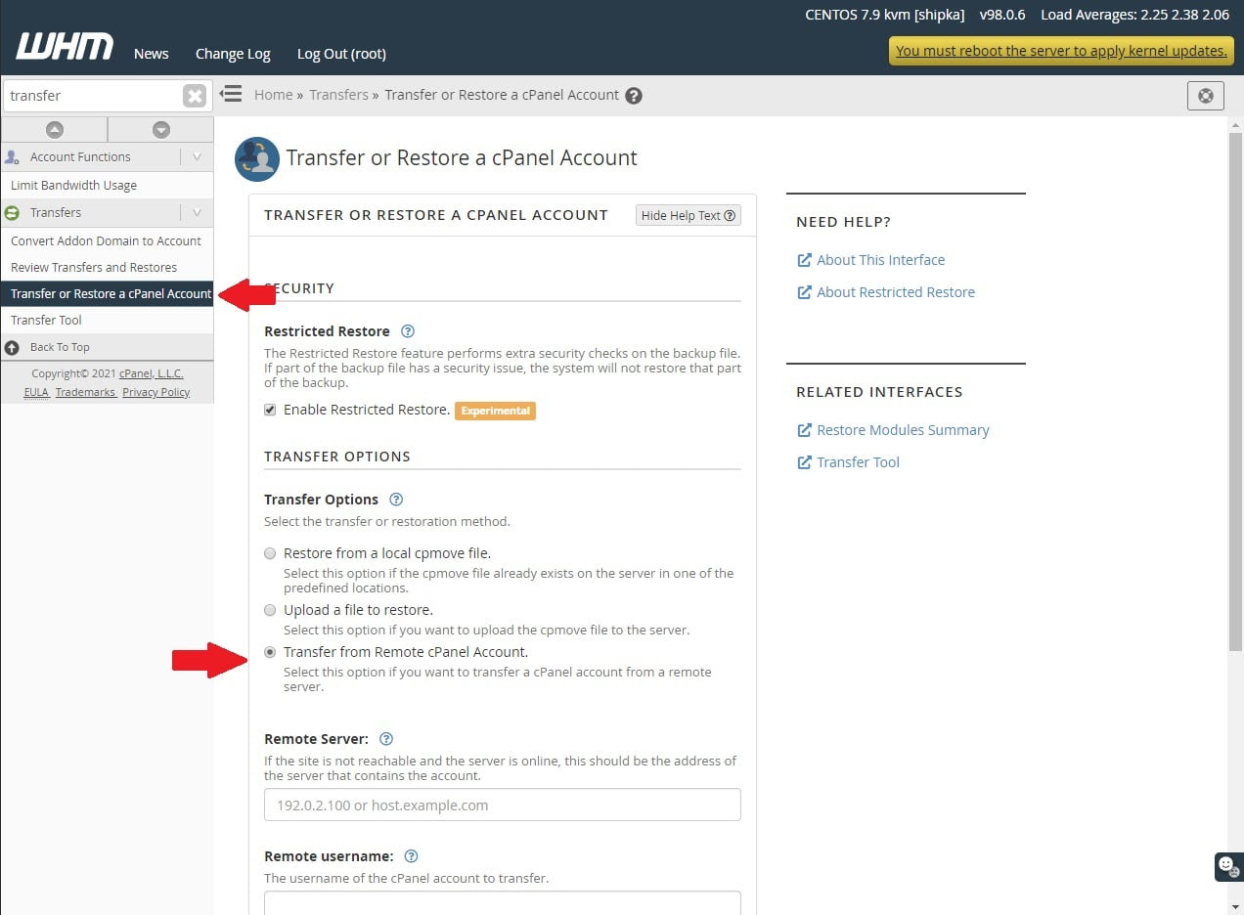The image size is (1244, 915).
Task: Click the close icon button at top right
Action: 1205,96
